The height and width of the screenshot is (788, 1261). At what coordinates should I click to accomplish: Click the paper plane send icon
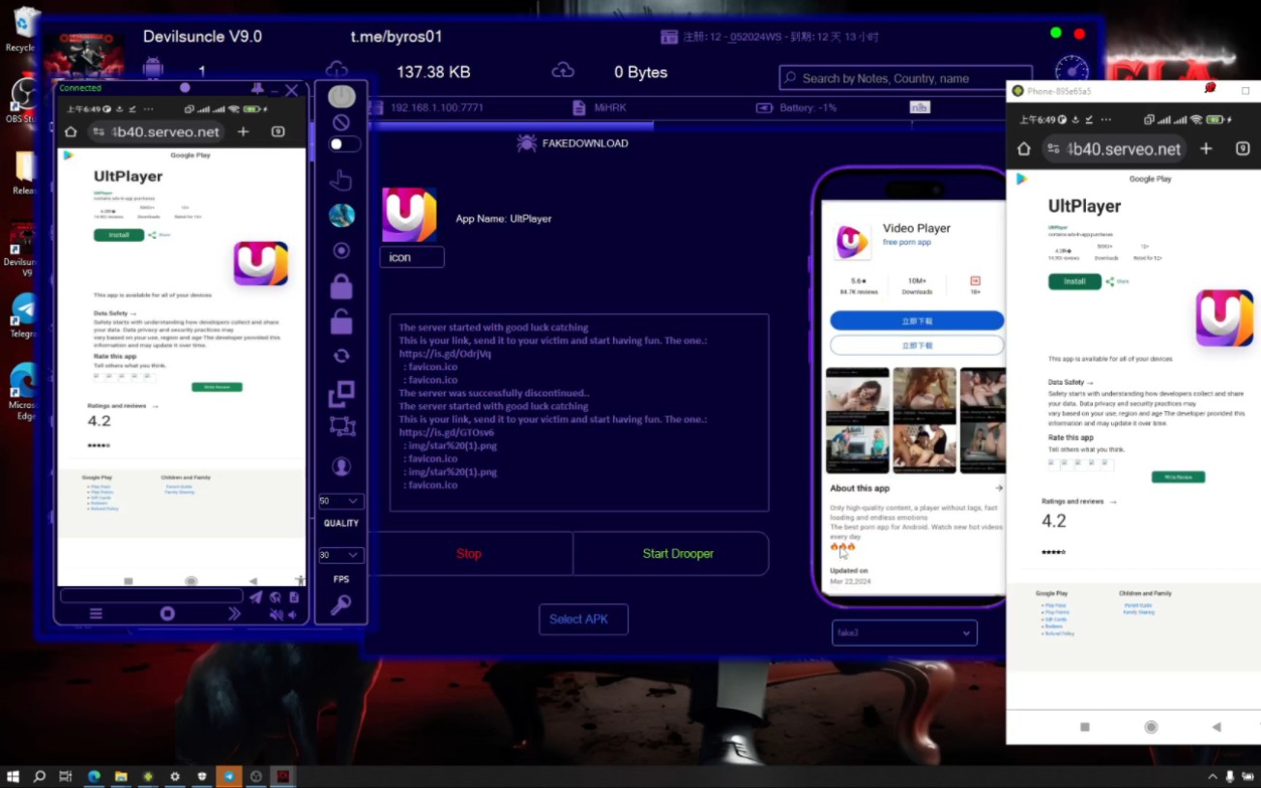coord(256,598)
